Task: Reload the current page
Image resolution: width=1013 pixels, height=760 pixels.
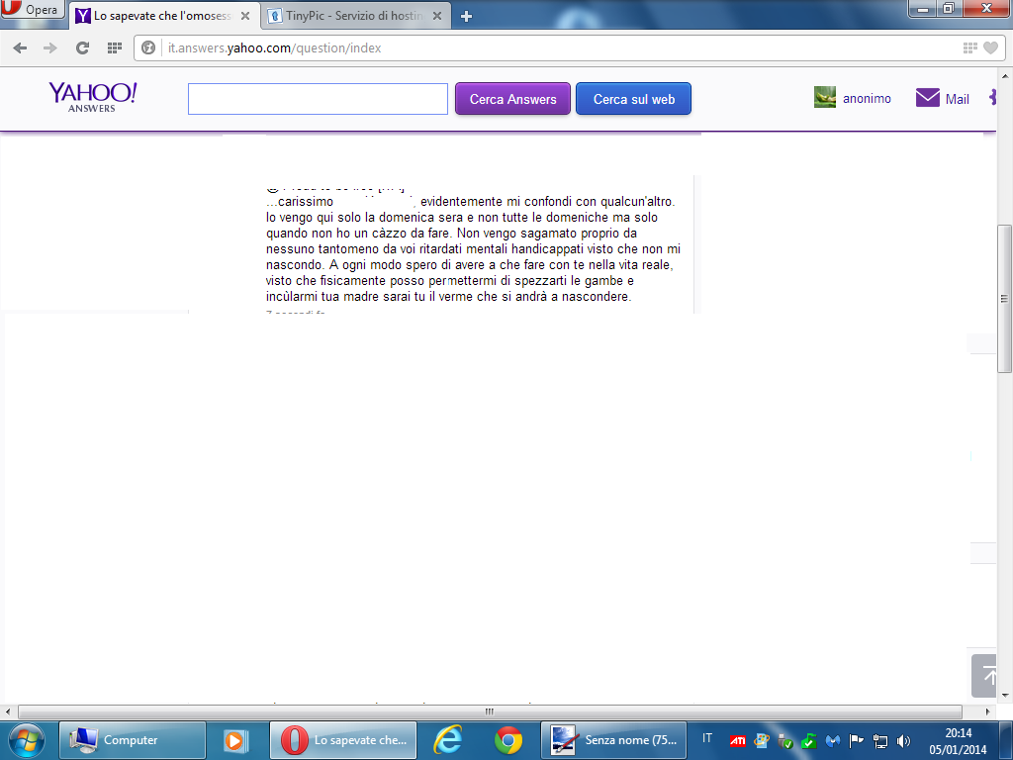Action: click(83, 47)
